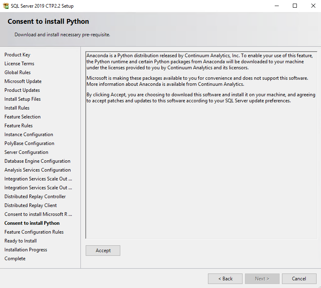The image size is (321, 288).
Task: Minimize the setup window
Action: 277,6
